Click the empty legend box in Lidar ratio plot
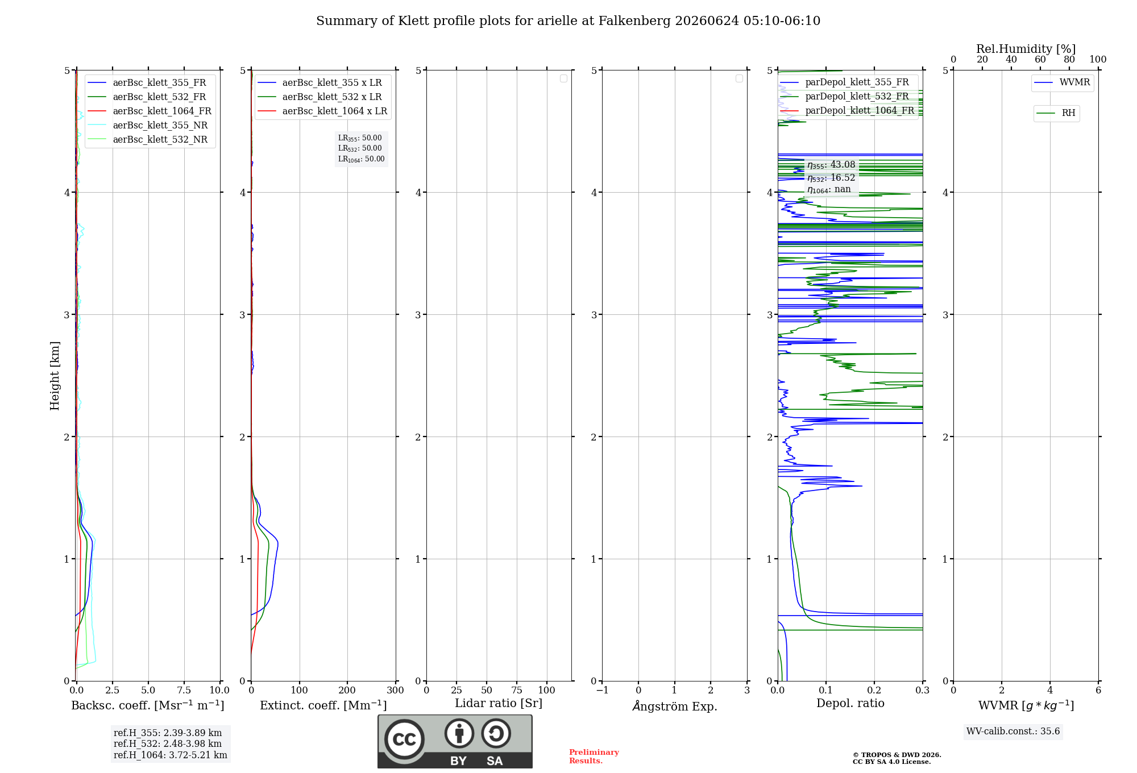The height and width of the screenshot is (773, 1137). (563, 78)
